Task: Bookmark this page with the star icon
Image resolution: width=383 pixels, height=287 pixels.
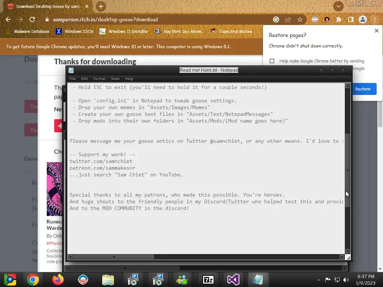Action: [x=300, y=19]
